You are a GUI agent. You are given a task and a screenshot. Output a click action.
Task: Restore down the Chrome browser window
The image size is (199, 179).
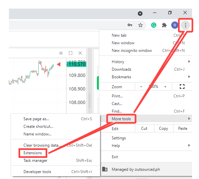[170, 13]
